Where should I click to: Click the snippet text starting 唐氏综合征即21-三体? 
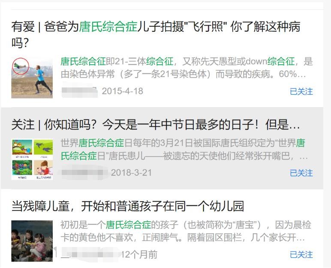[187, 68]
